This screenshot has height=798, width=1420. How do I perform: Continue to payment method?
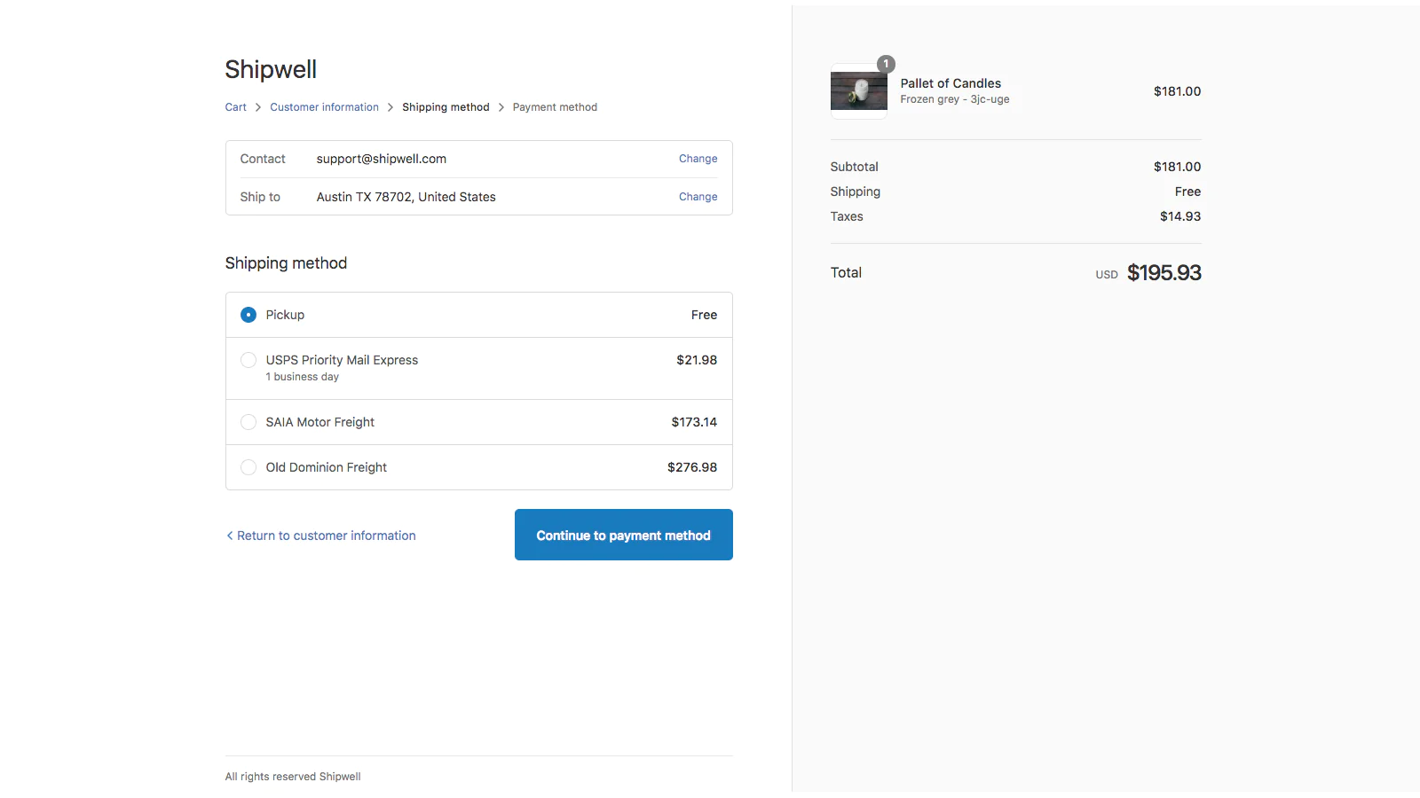pyautogui.click(x=624, y=535)
